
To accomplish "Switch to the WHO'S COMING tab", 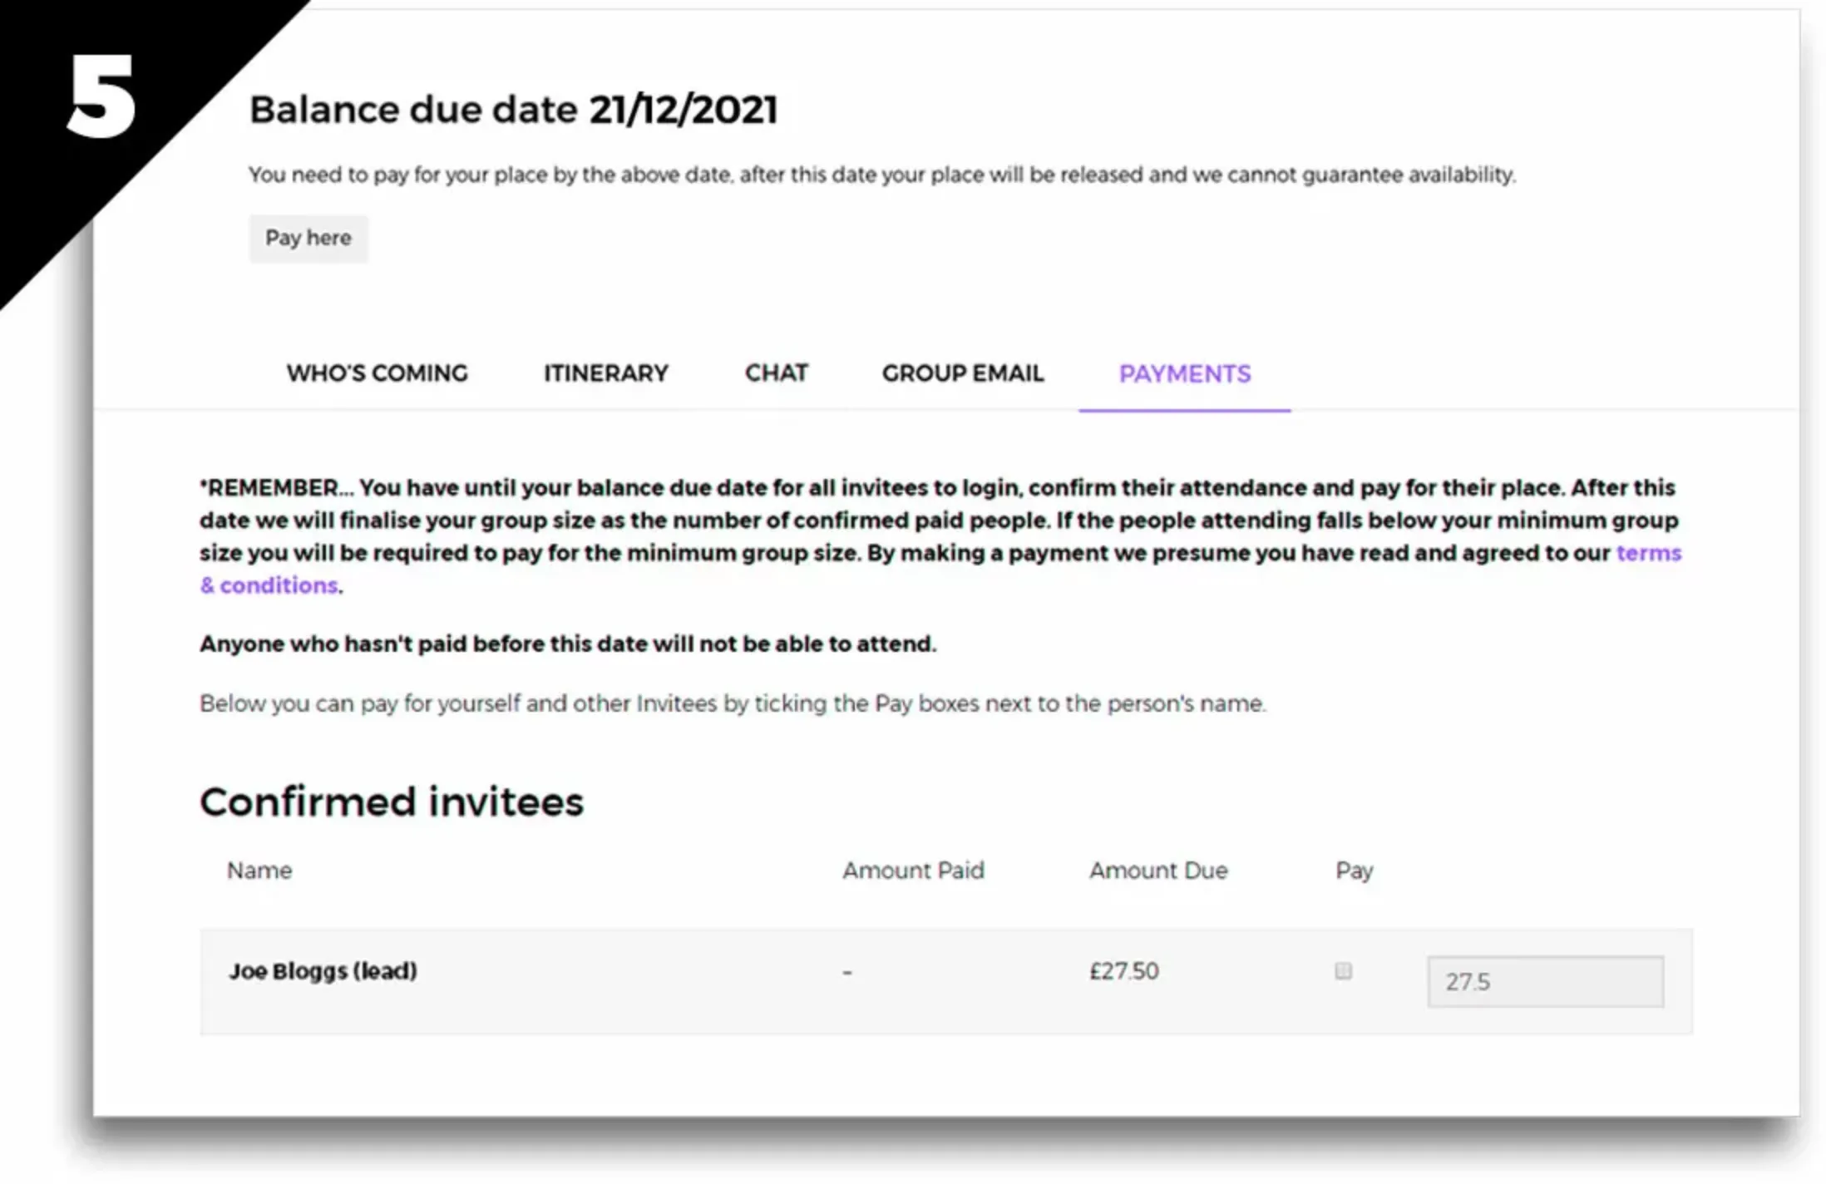I will (376, 373).
